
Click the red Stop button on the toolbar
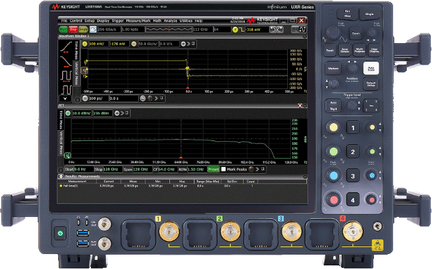73,29
